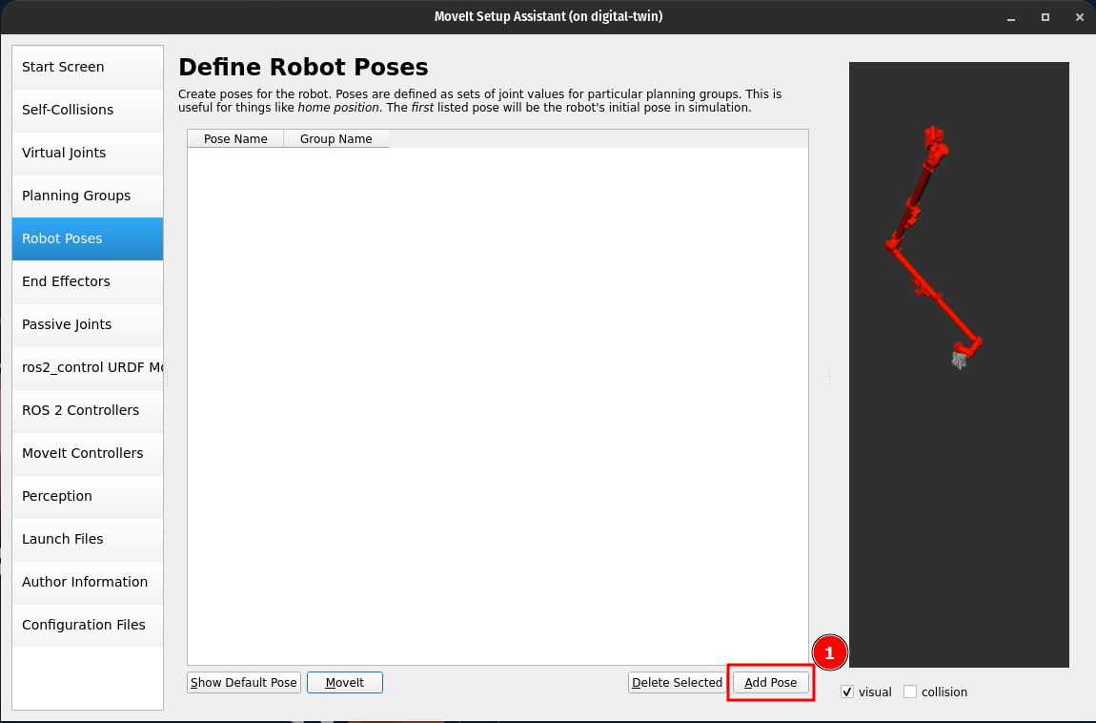Image resolution: width=1096 pixels, height=723 pixels.
Task: Select Launch Files in sidebar
Action: point(87,539)
